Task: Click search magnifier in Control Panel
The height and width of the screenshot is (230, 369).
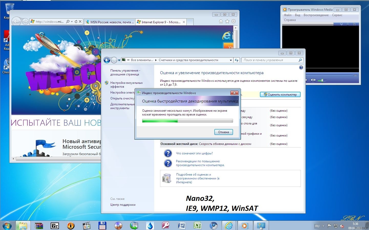Action: [300, 60]
